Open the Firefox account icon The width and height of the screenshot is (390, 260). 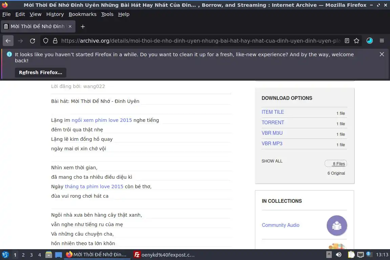pyautogui.click(x=370, y=41)
